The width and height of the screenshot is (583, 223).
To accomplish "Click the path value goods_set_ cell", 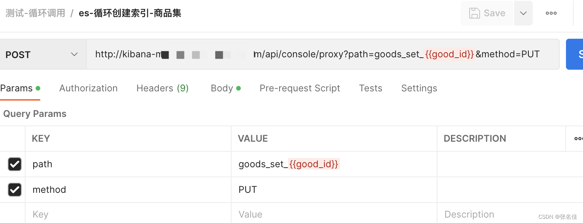I will coord(334,164).
